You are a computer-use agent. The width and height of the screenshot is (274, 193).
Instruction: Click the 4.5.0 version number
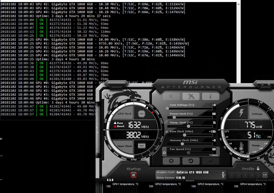(110, 180)
